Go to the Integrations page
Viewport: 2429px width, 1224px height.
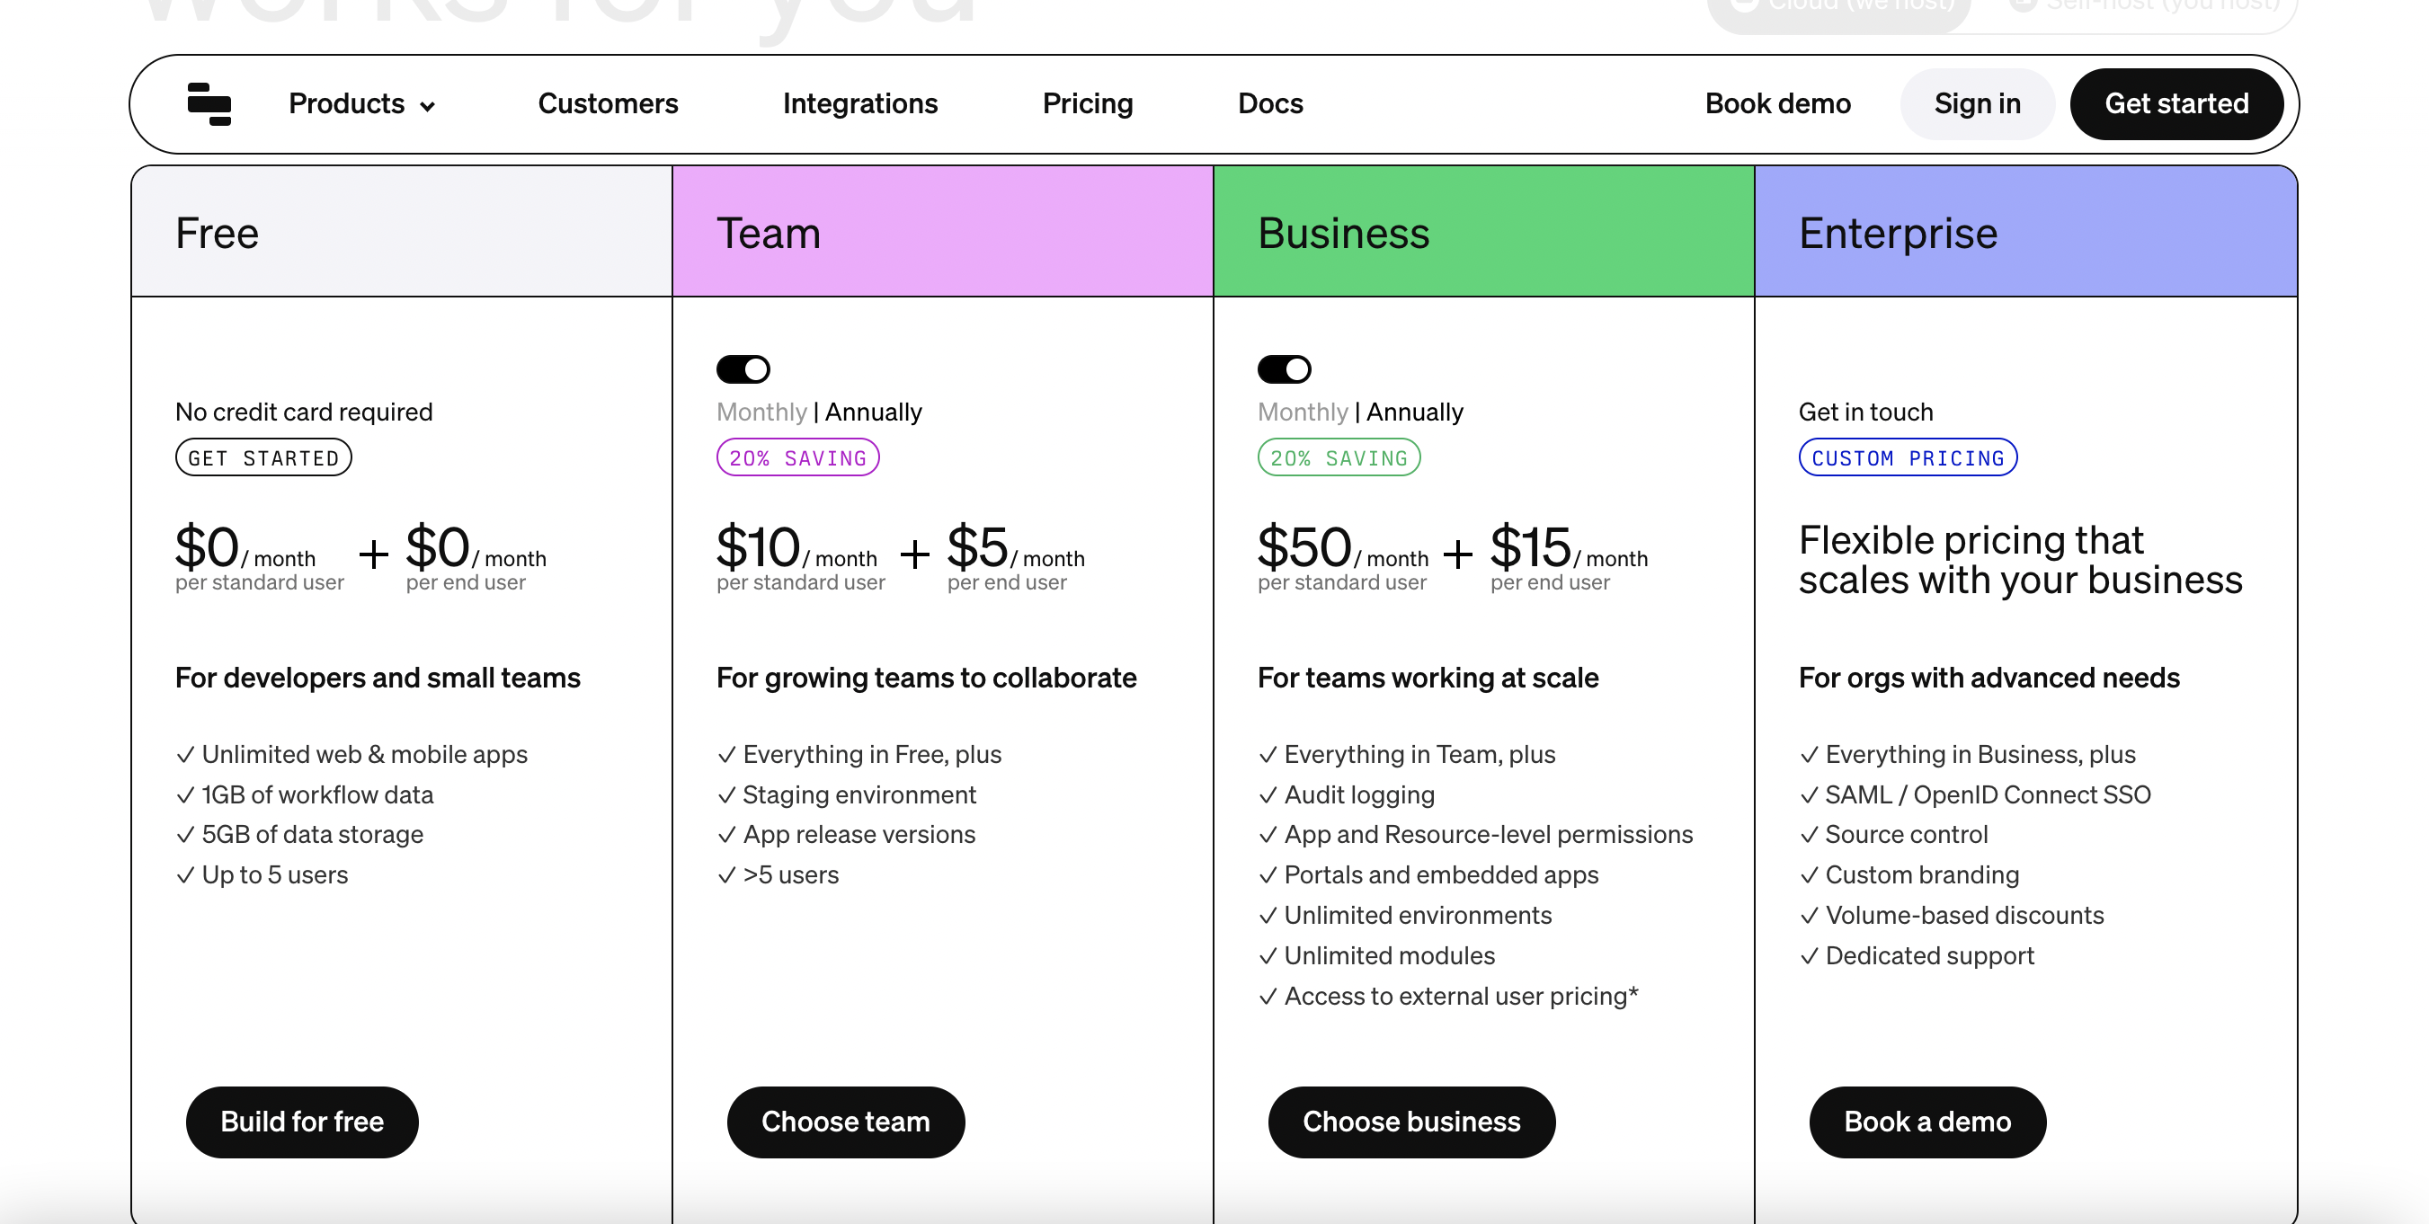(860, 103)
